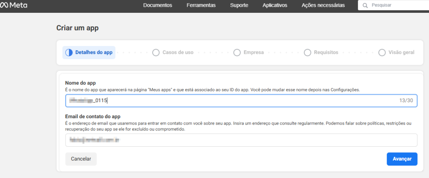429x178 pixels.
Task: Select the Casos de uso step label
Action: click(178, 53)
